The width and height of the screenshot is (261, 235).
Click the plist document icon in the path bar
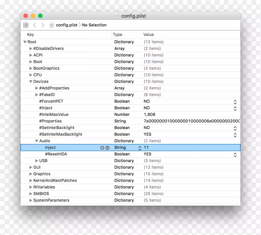point(52,25)
